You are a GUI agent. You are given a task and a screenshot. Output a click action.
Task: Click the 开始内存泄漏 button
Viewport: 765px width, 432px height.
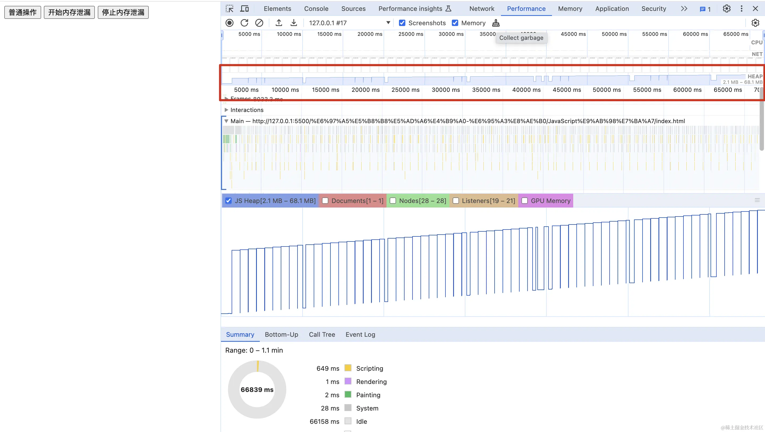(69, 12)
